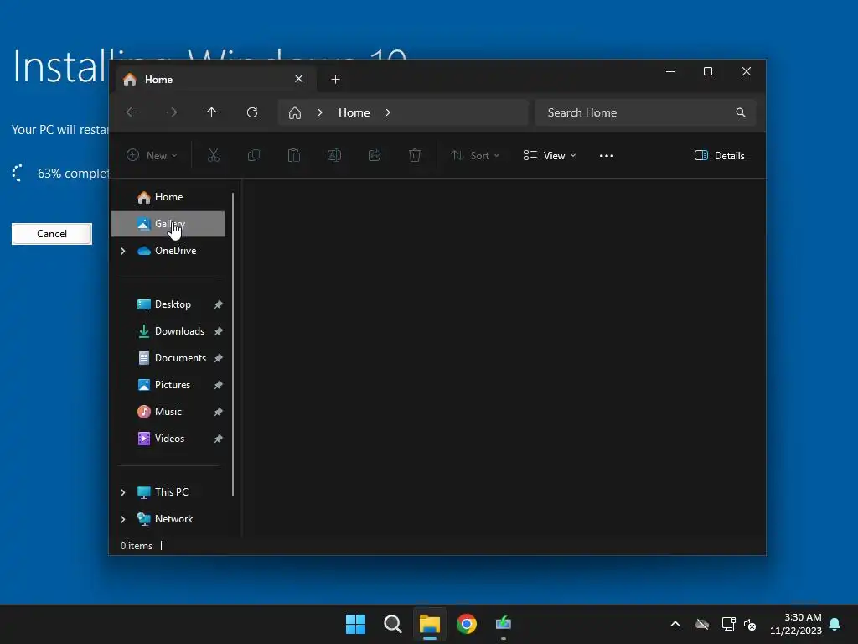The image size is (858, 644).
Task: Click the Cut scissors icon in toolbar
Action: point(214,155)
